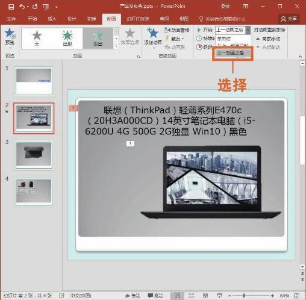Click 向后移动 (Move Later) button
306x300 pixels.
tap(268, 47)
